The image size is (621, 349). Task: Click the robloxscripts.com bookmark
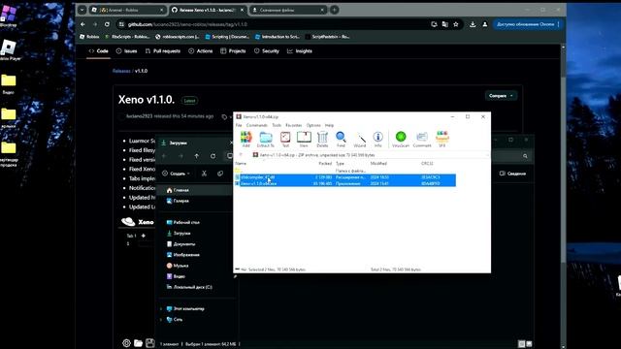click(x=177, y=37)
